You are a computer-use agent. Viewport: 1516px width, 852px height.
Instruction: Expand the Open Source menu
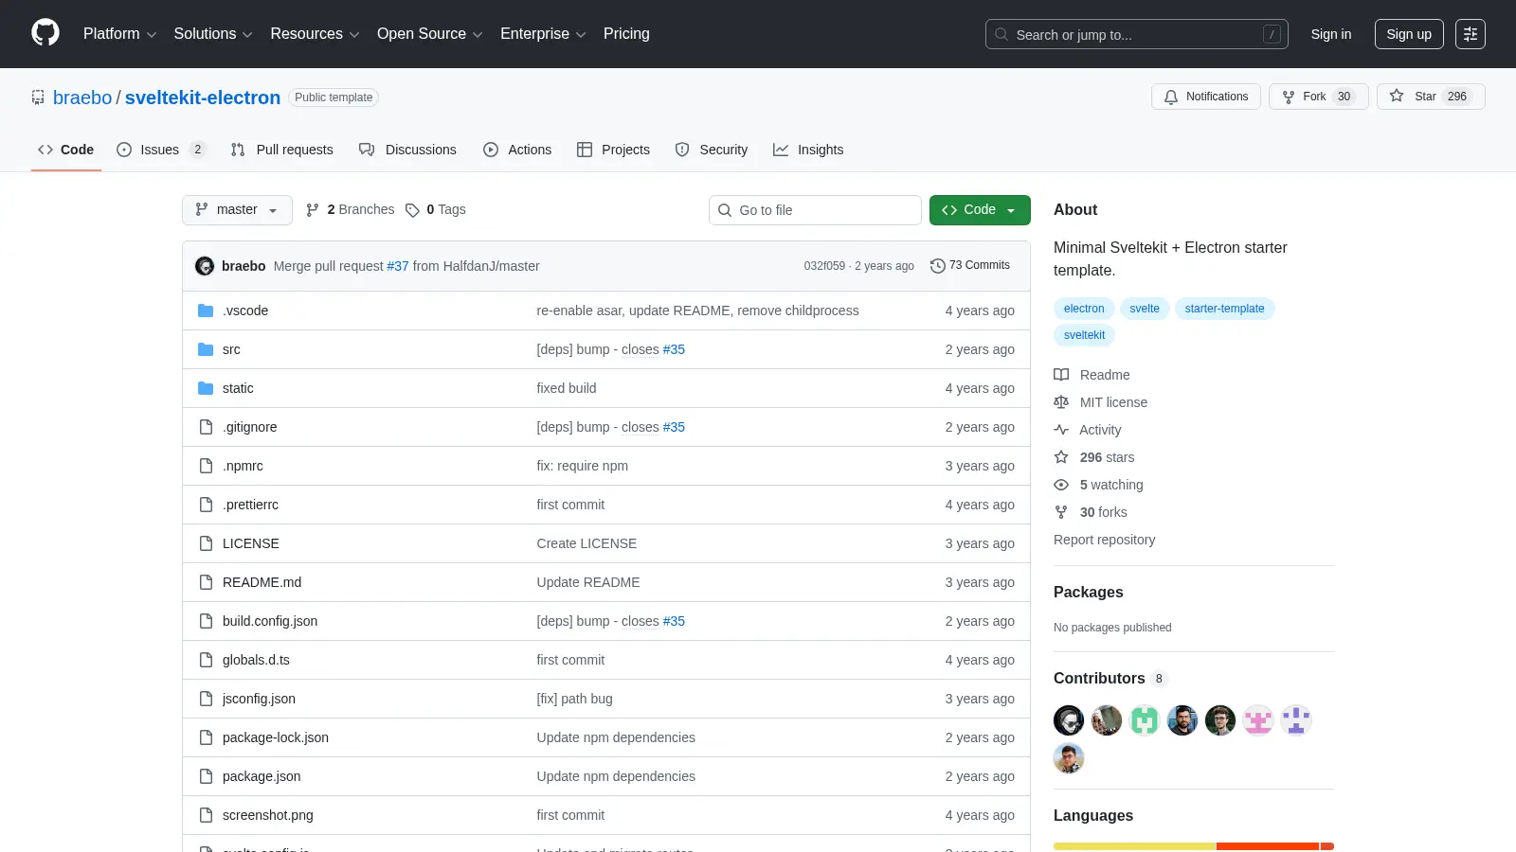pos(429,34)
